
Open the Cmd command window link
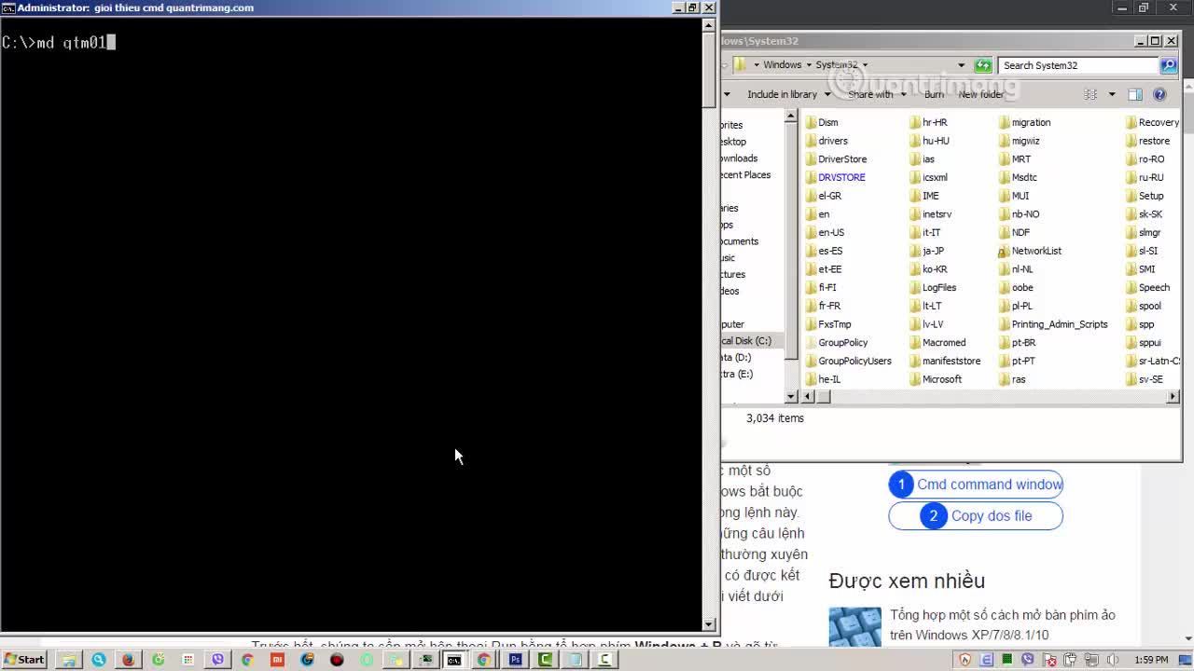pyautogui.click(x=976, y=485)
